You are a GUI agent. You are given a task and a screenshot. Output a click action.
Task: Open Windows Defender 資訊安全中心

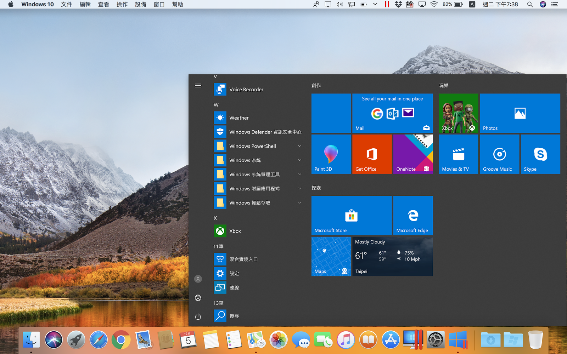click(258, 132)
